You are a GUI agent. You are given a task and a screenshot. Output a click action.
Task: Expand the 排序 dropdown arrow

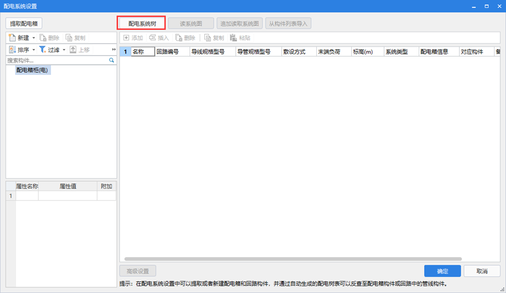click(x=34, y=50)
